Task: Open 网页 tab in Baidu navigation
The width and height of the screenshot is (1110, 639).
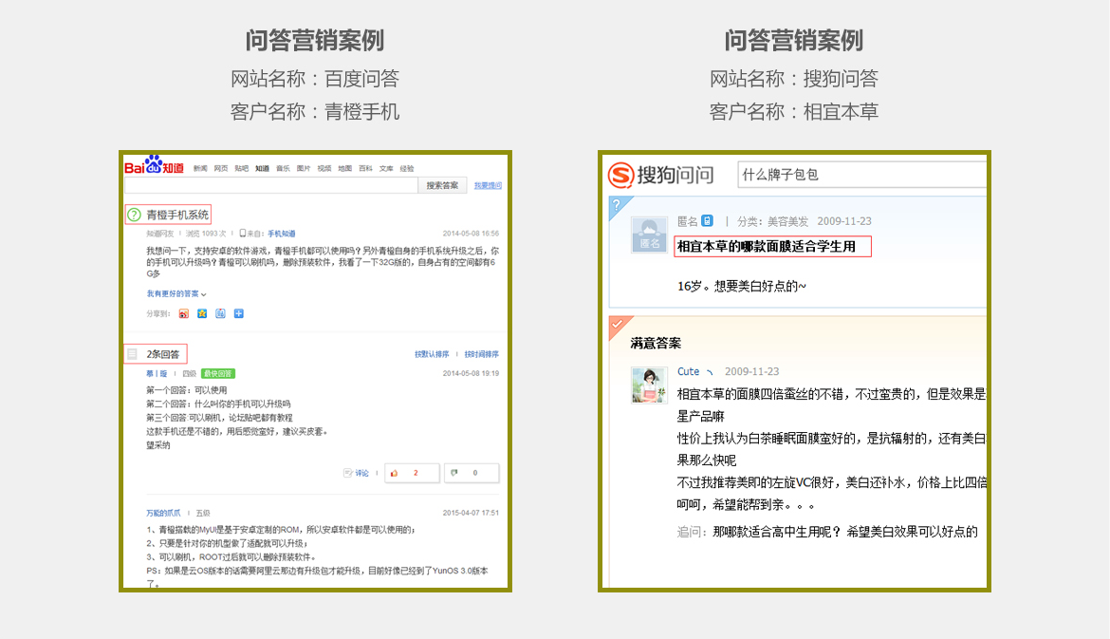Action: (x=221, y=169)
